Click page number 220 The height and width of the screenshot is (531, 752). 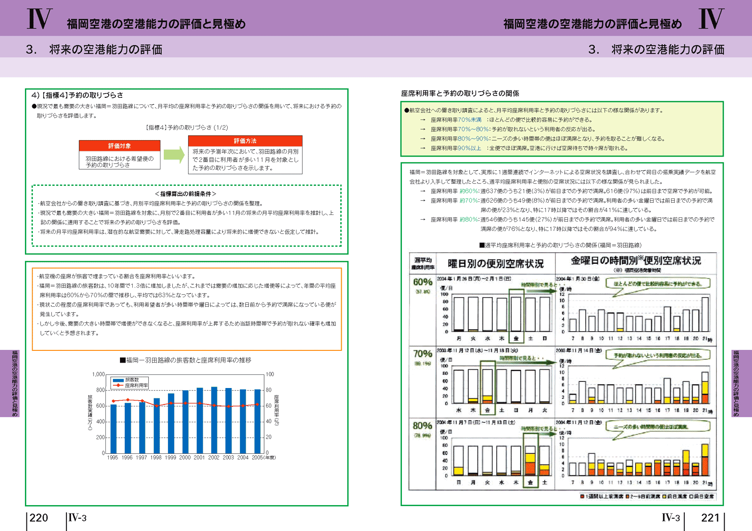point(39,518)
